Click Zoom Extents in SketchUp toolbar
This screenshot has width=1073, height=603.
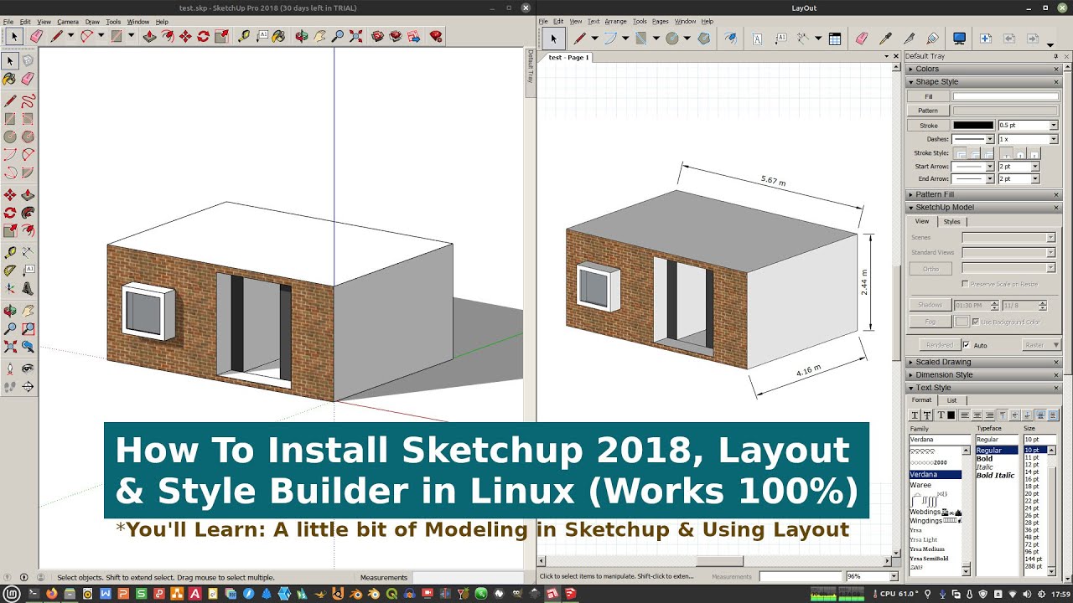[356, 36]
